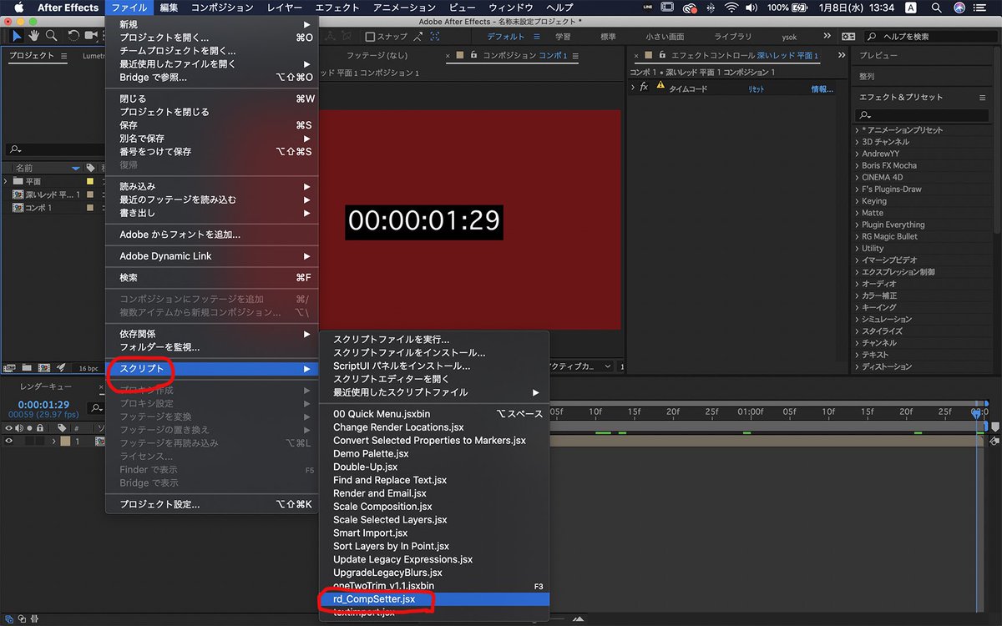Screen dimensions: 1002x626
Task: Expand the Boris FX Mocha category
Action: click(857, 165)
